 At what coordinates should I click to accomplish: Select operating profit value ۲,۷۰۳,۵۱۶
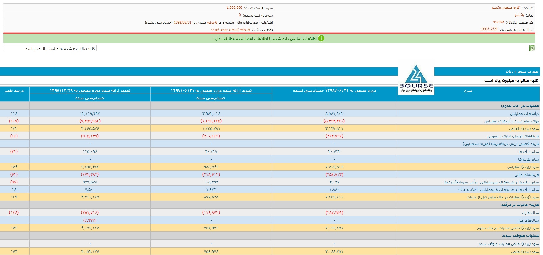pyautogui.click(x=334, y=167)
